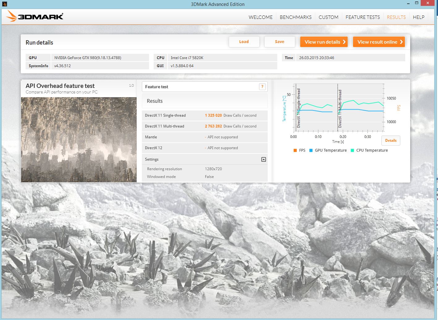Open the HELP tab
The image size is (438, 320).
click(x=419, y=17)
